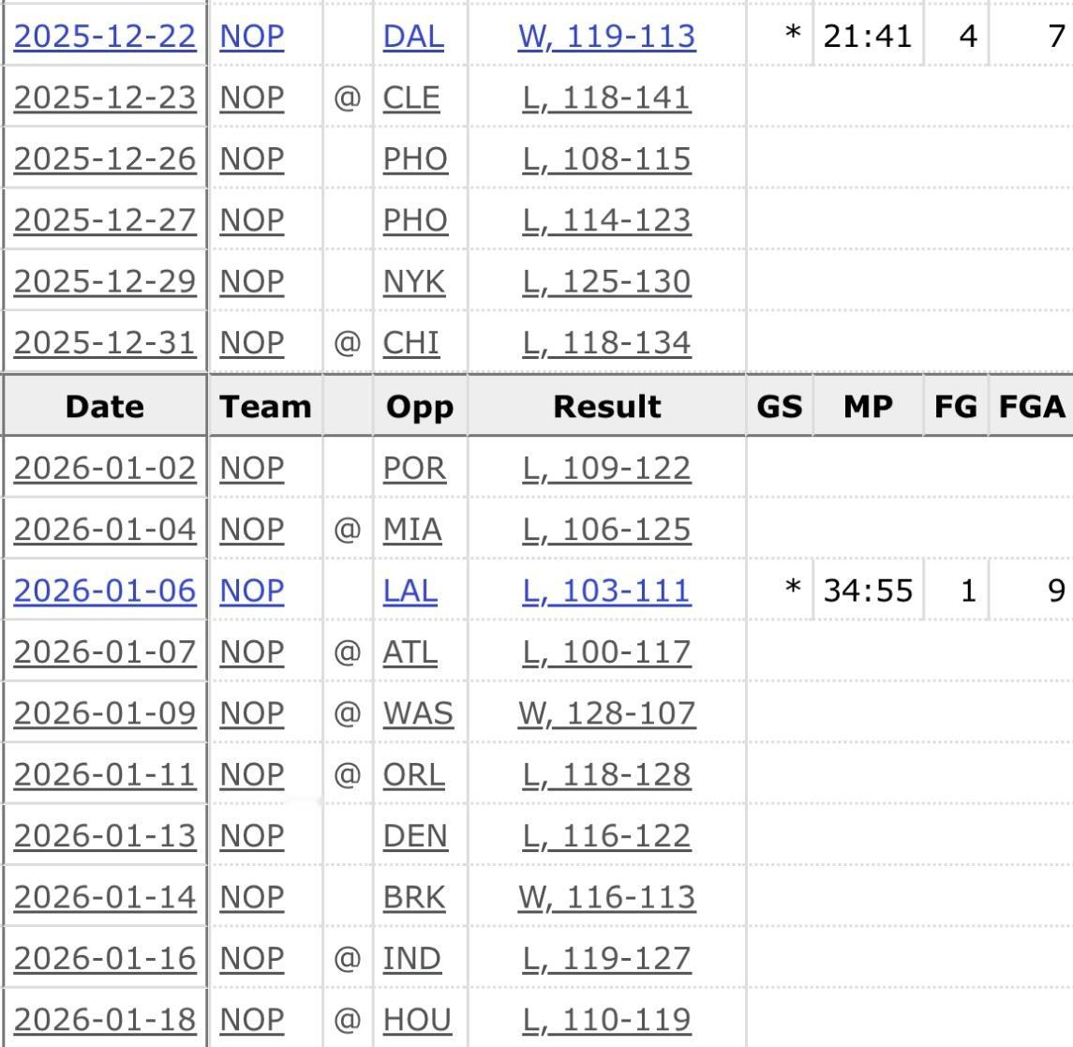Open the DAL opponent link
The image size is (1073, 1047).
[x=413, y=36]
